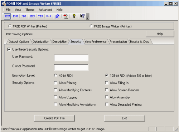Select the TIF output toolbar icon
The width and height of the screenshot is (179, 132).
coord(40,16)
